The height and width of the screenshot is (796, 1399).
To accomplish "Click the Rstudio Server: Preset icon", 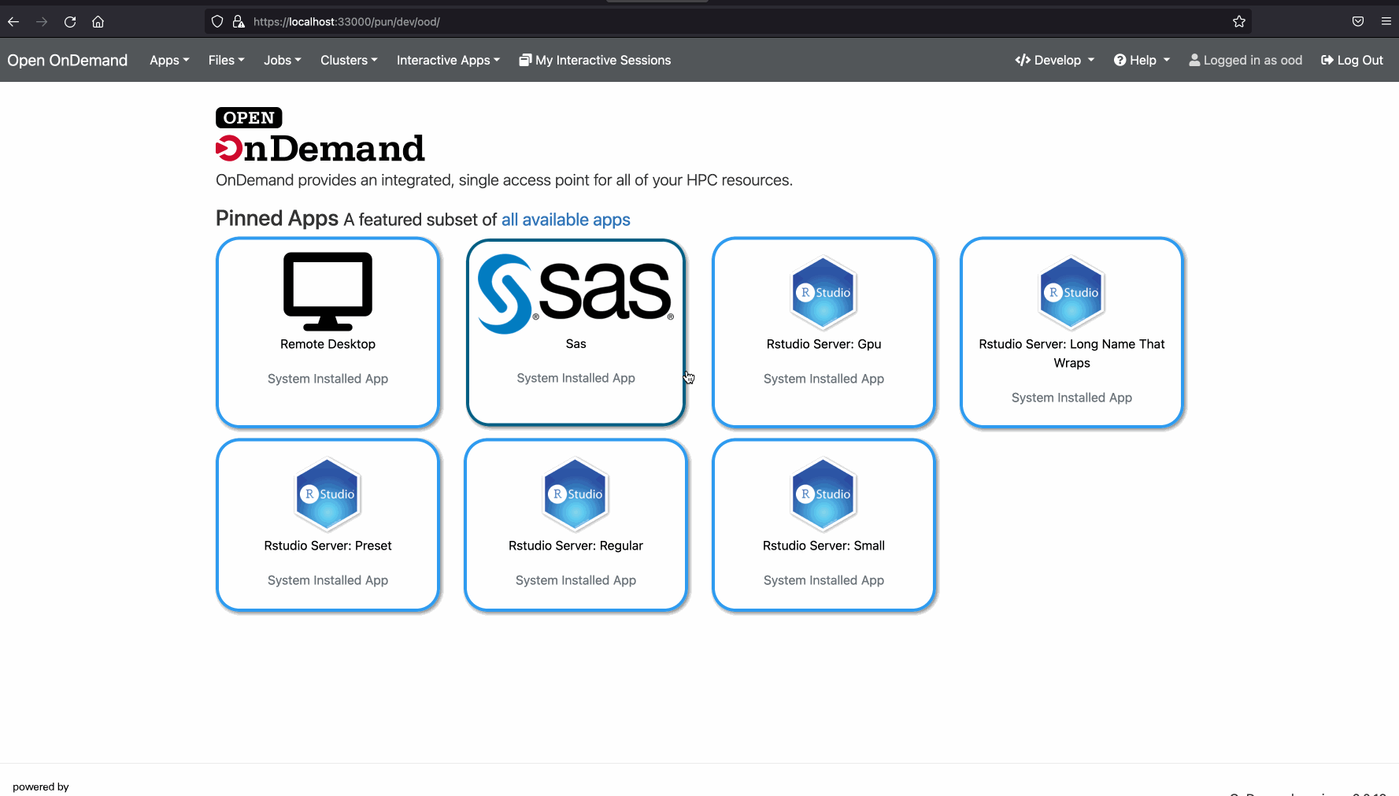I will tap(328, 494).
